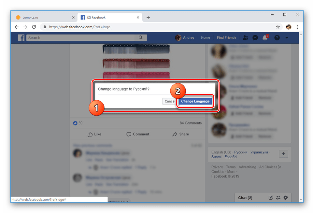Open the 84 Comments link
The image size is (314, 213).
(191, 123)
